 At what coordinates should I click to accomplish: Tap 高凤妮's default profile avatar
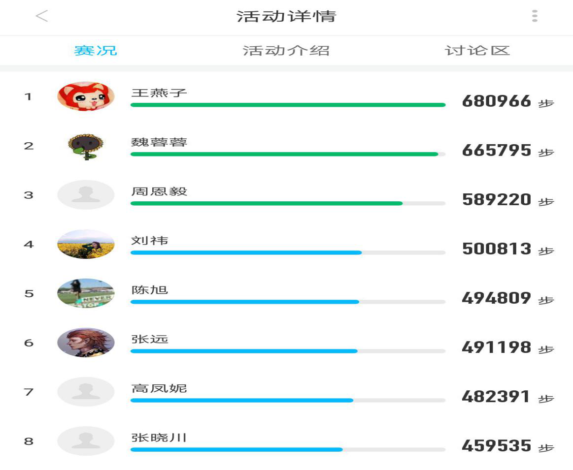86,392
